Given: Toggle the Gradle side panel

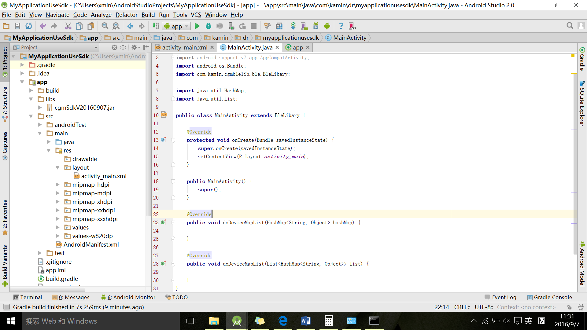Looking at the screenshot, I should [582, 59].
